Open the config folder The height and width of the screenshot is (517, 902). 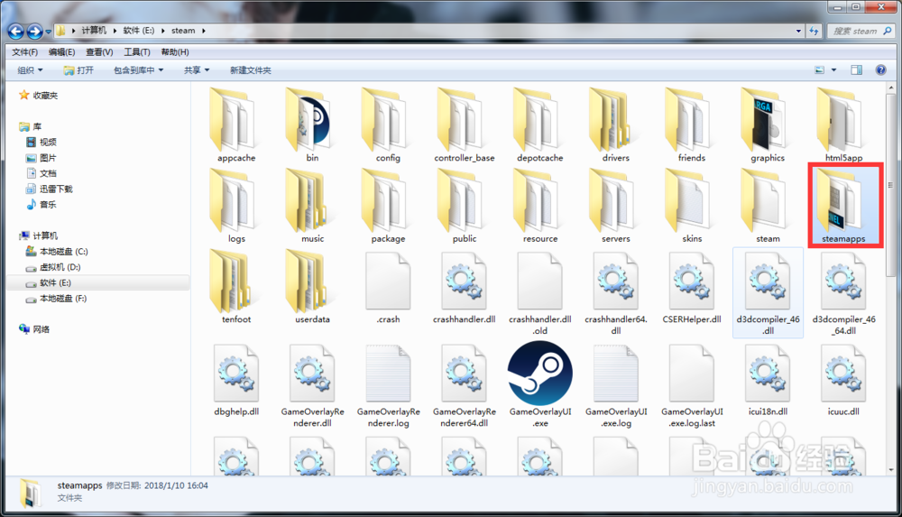(x=388, y=125)
